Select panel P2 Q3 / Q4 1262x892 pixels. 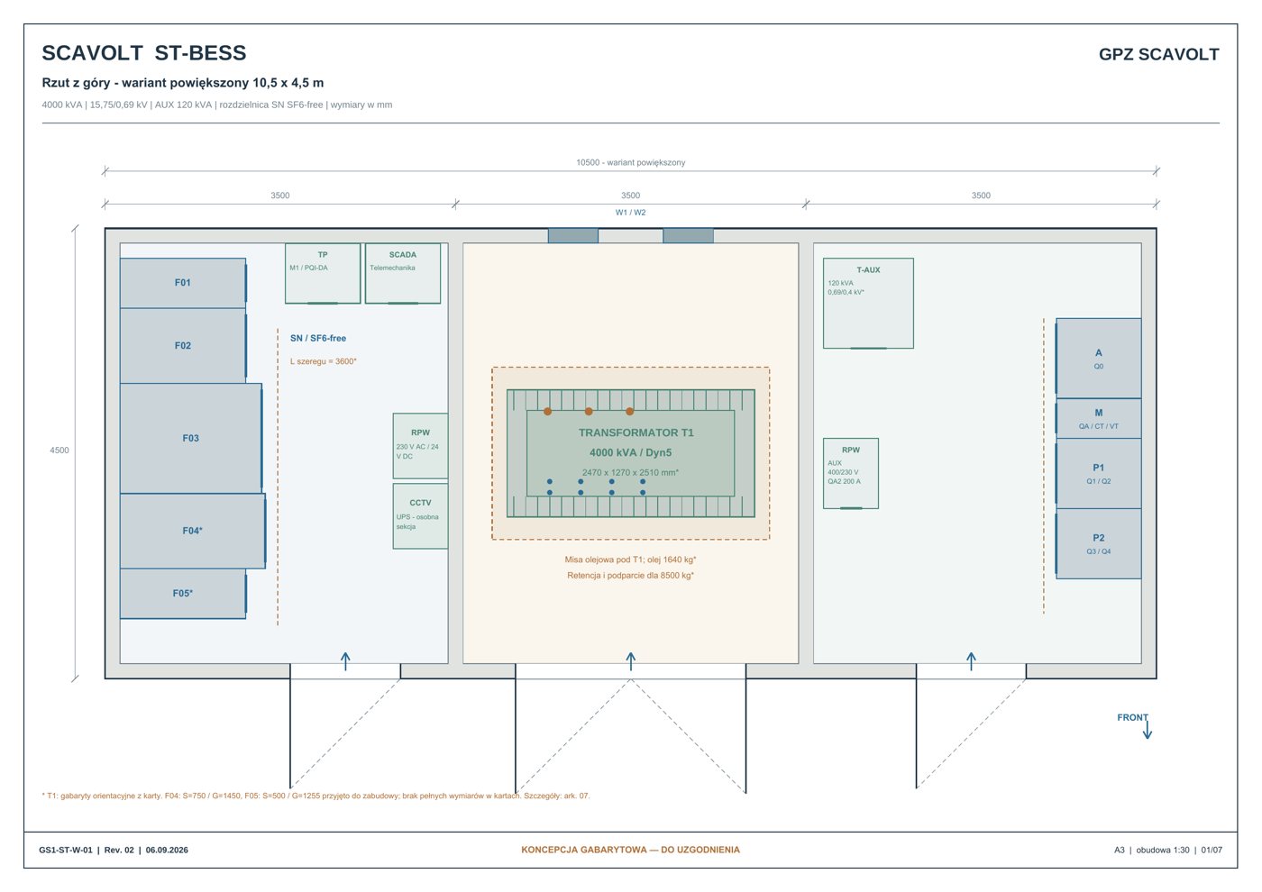(1099, 544)
